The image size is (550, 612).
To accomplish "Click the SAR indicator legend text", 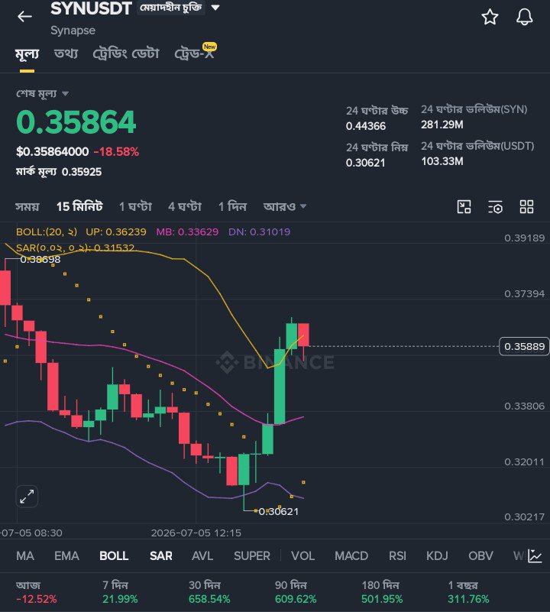I will pos(75,248).
